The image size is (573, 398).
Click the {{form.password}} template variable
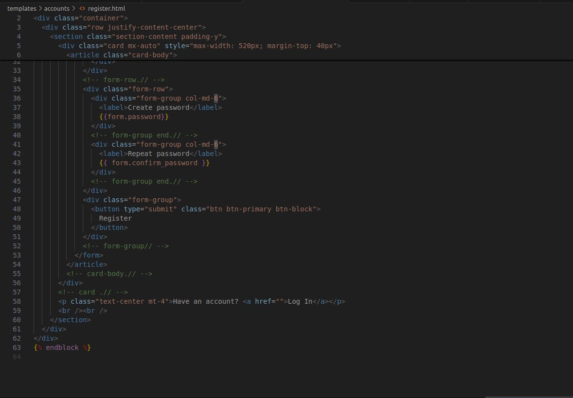pyautogui.click(x=134, y=117)
